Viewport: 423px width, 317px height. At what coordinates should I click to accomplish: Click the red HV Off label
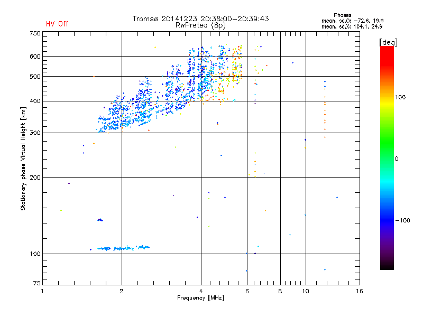[x=57, y=24]
